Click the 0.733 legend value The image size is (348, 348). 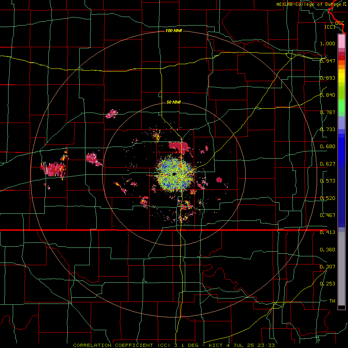click(328, 130)
